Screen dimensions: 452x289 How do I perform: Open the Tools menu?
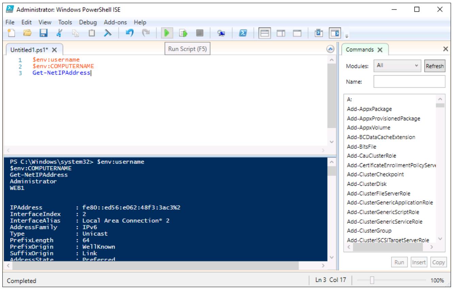click(x=65, y=22)
